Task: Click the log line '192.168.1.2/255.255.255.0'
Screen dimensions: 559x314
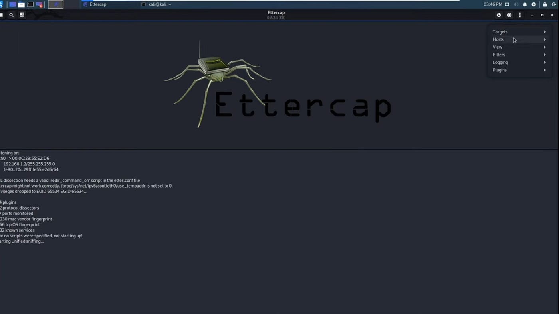Action: pos(29,164)
